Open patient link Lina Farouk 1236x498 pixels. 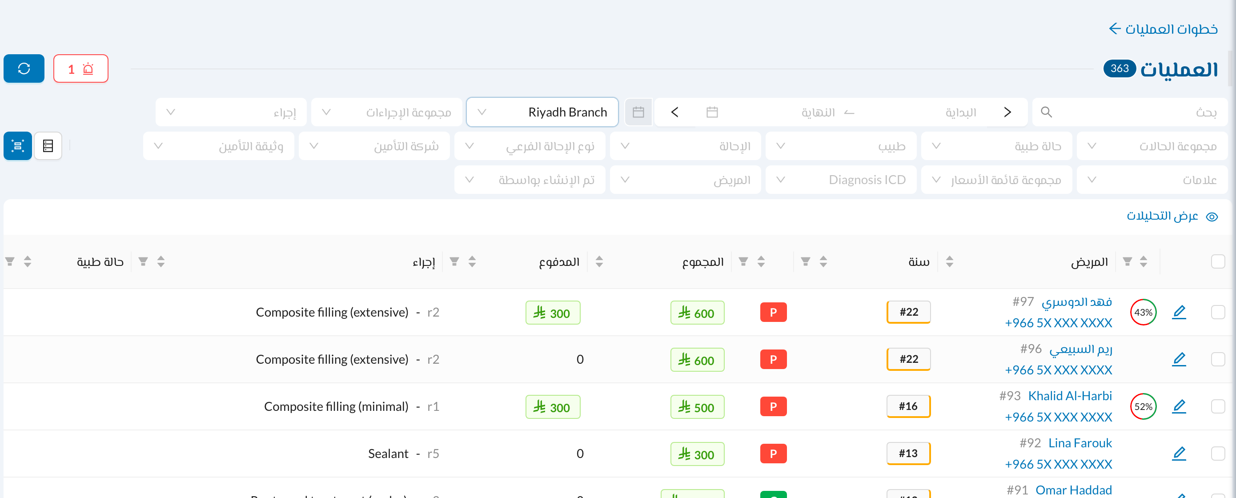click(1080, 443)
